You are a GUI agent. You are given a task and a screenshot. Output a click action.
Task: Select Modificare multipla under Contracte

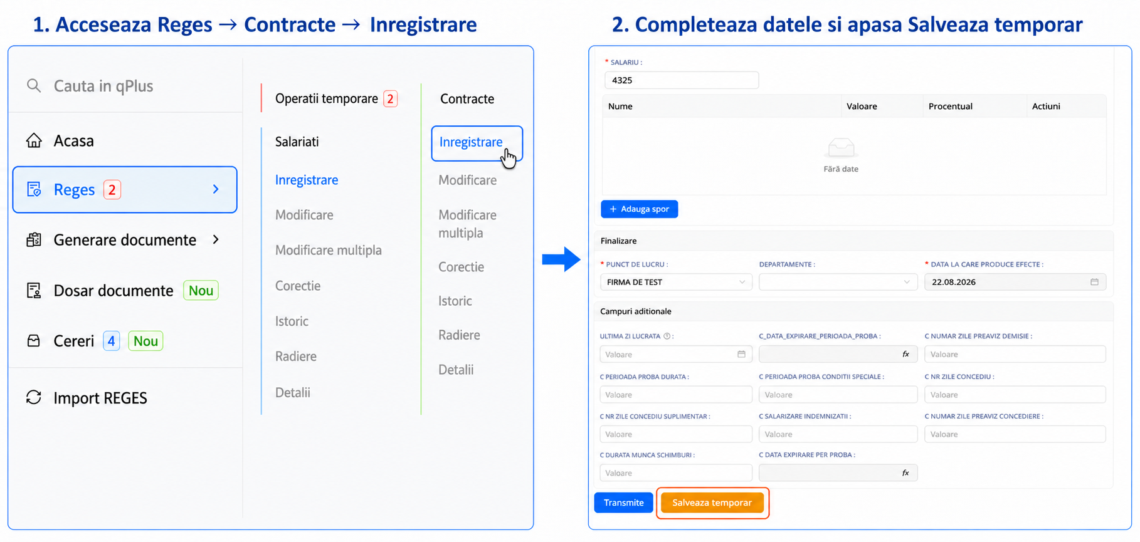[468, 224]
